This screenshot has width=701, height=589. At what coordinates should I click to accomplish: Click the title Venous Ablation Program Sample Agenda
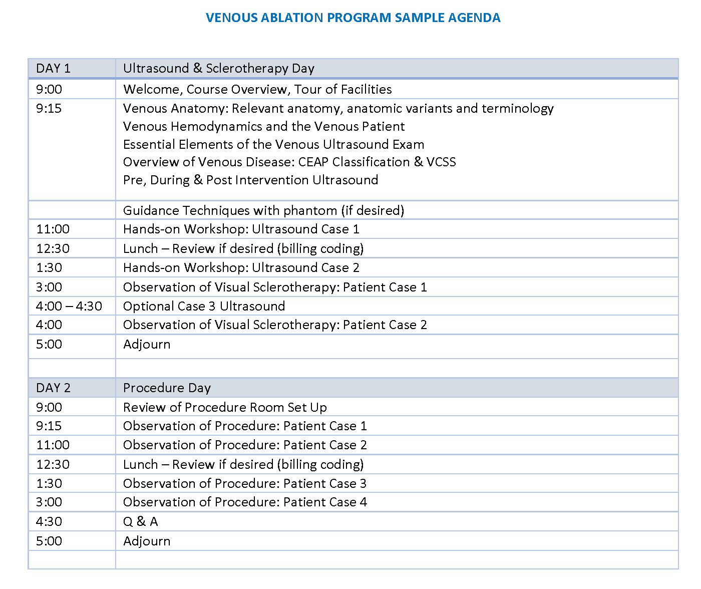tap(353, 18)
